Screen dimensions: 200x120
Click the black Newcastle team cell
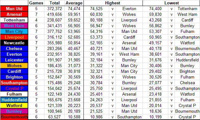coord(14,43)
